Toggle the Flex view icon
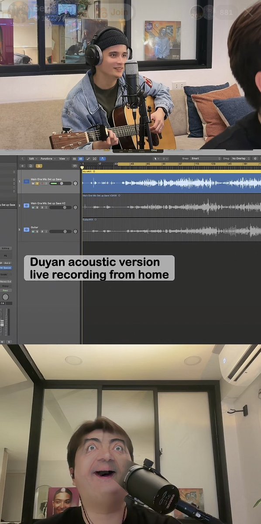Screen dimensions: 261x524 click(95, 159)
